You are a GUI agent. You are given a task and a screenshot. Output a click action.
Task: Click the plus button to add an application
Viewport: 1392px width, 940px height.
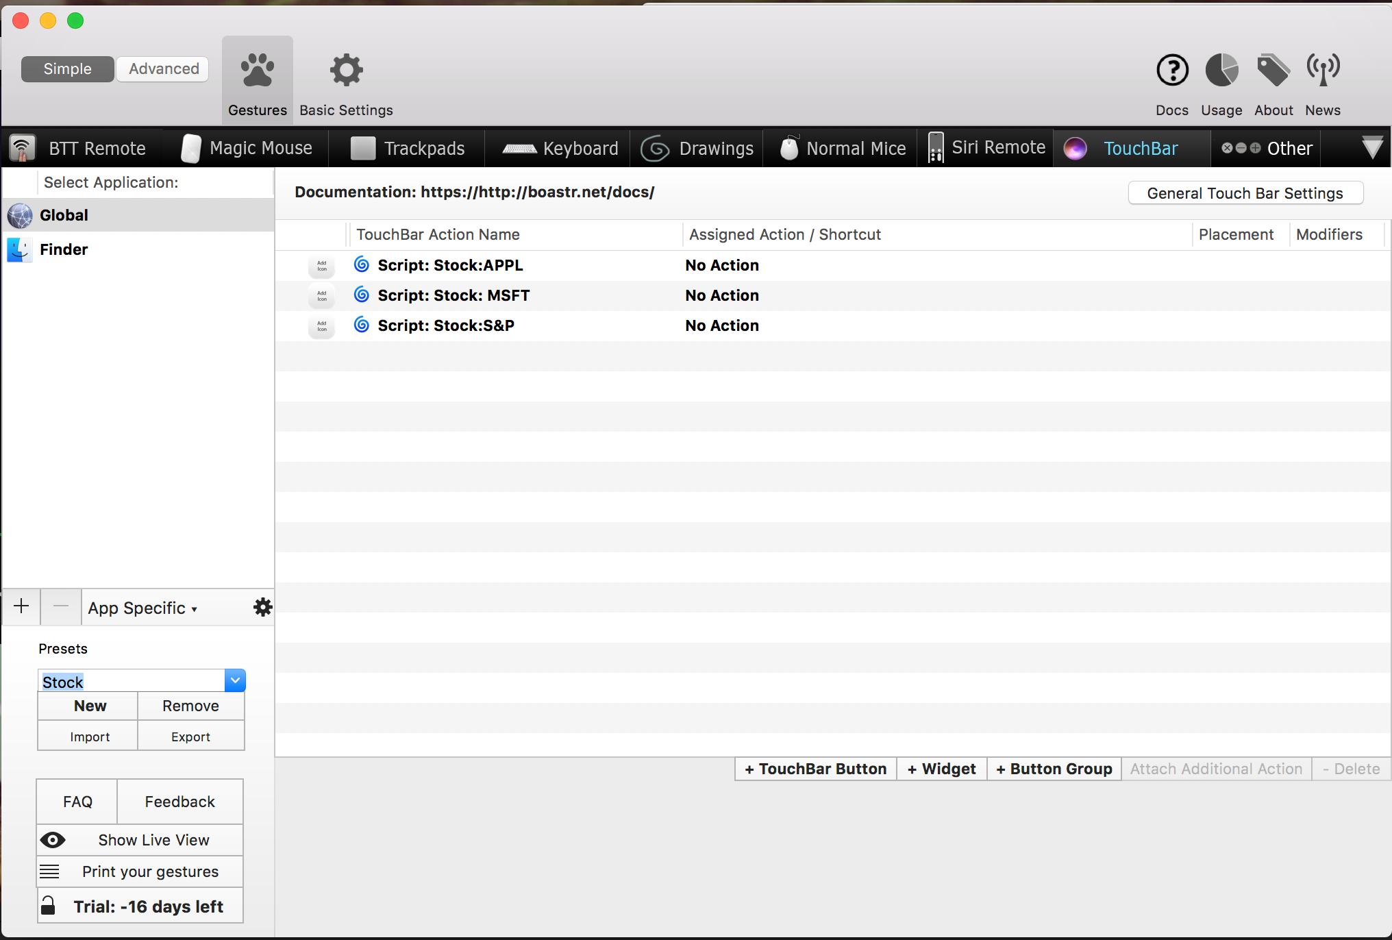[21, 606]
